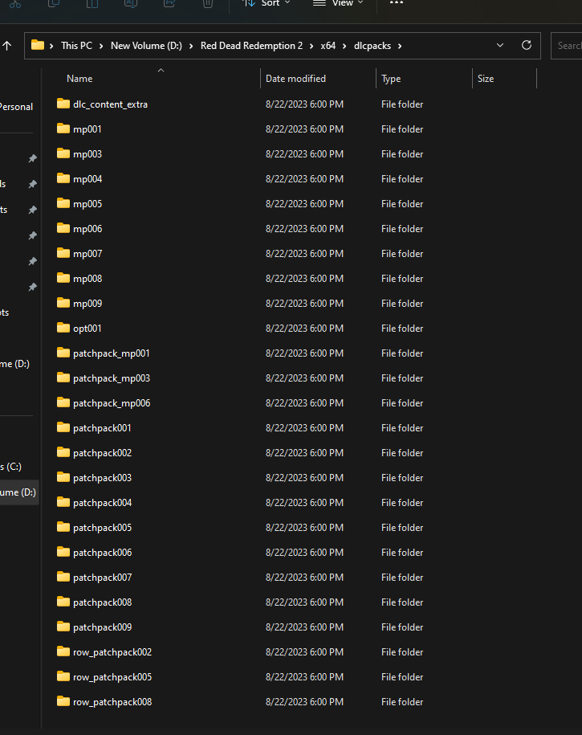Screen dimensions: 582x735
Task: Click date modified cell of row_patchpack008
Action: coord(304,701)
